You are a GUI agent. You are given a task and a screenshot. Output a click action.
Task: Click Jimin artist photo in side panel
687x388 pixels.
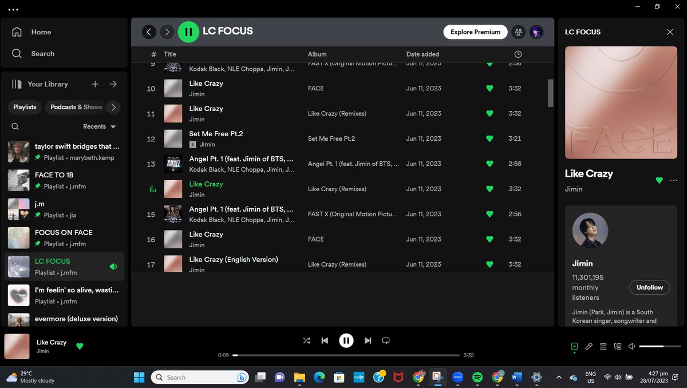coord(590,231)
